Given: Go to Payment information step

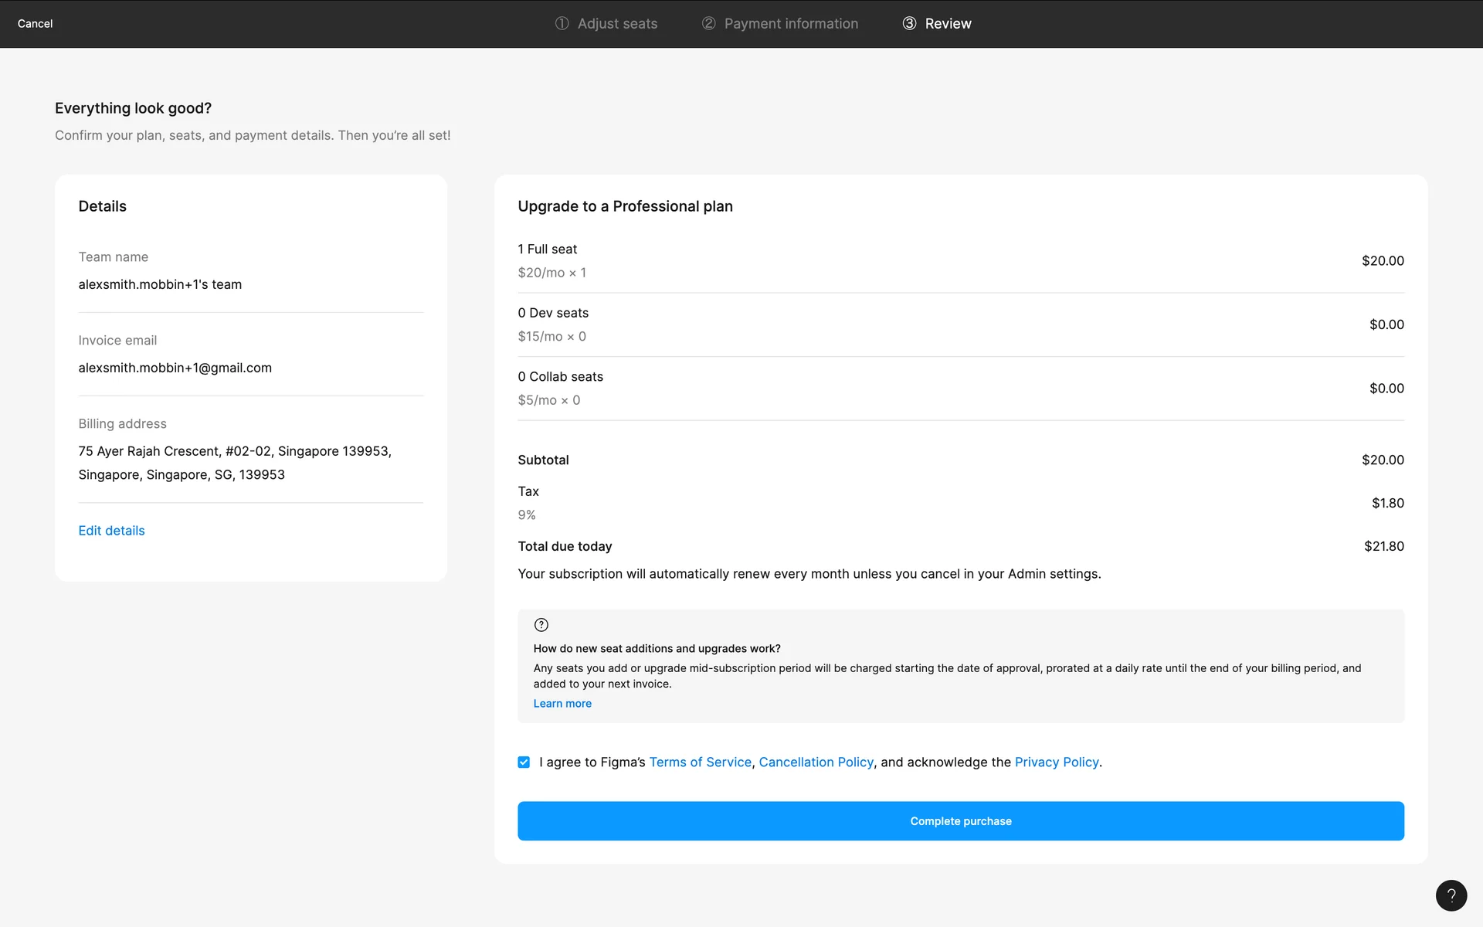Looking at the screenshot, I should [x=790, y=24].
